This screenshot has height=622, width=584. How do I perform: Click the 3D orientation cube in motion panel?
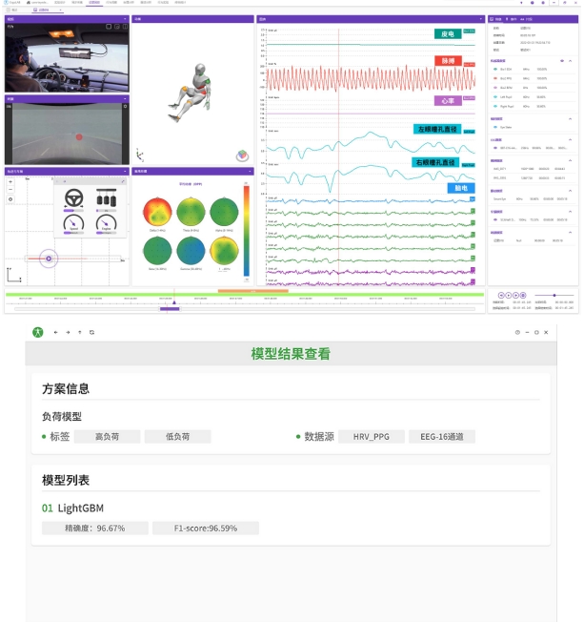[243, 155]
